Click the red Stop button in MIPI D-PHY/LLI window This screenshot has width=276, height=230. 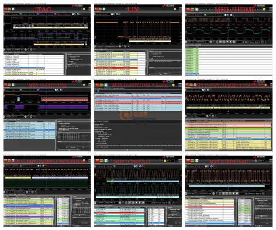[x=97, y=161]
